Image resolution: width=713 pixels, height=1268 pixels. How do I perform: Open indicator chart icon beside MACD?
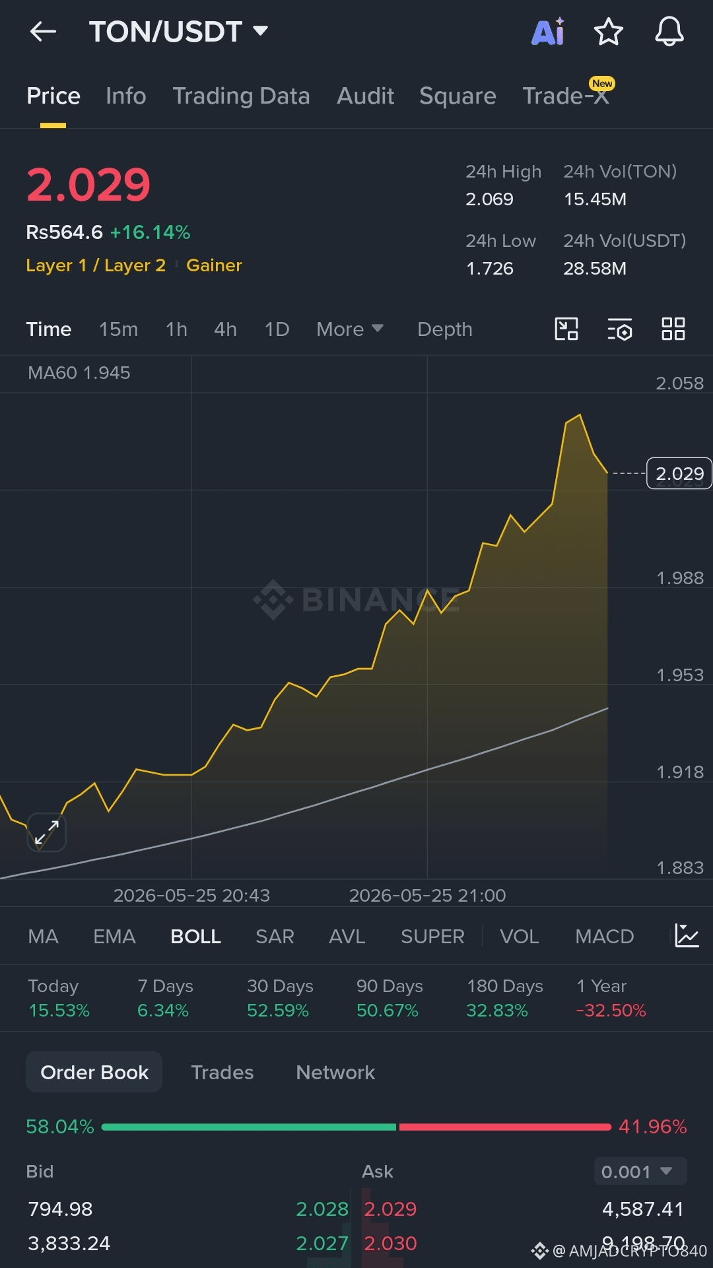point(687,935)
